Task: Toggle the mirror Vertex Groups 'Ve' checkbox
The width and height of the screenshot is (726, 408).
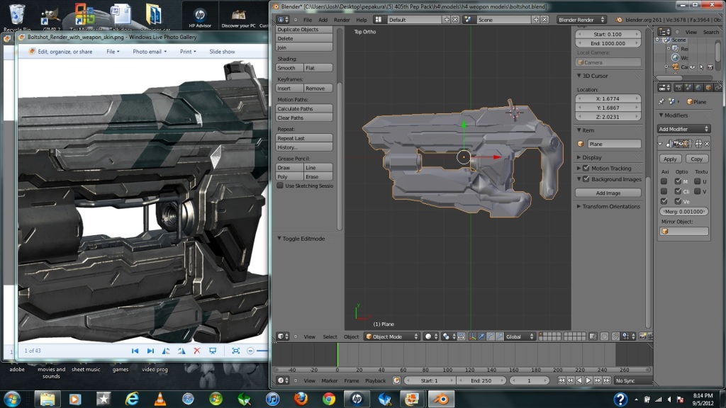Action: (x=678, y=201)
